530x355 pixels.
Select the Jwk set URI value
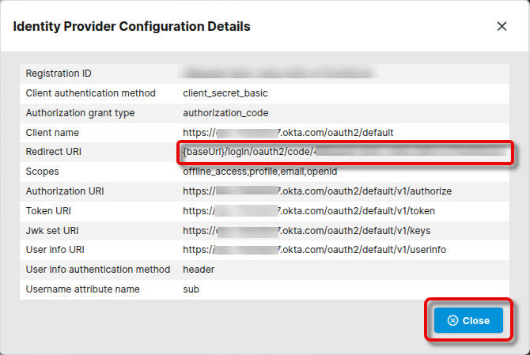[306, 230]
